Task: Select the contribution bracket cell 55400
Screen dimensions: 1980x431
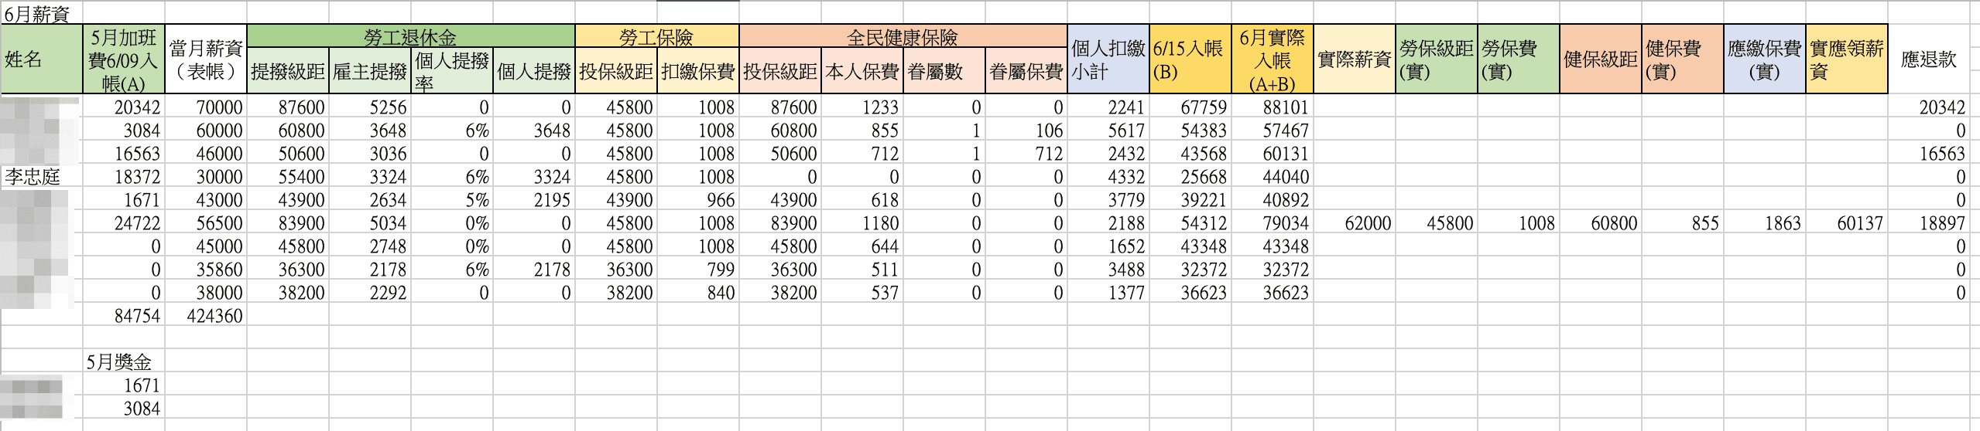Action: click(288, 177)
